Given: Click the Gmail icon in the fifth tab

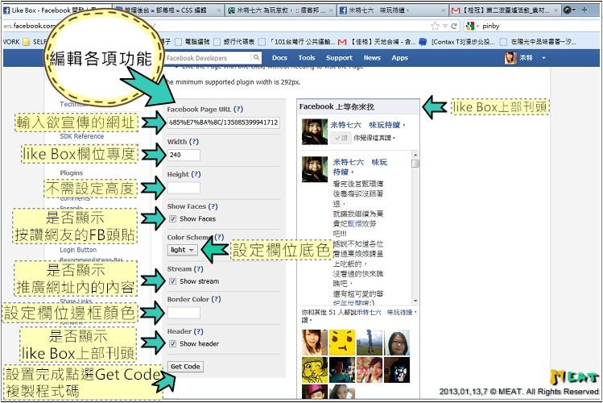Looking at the screenshot, I should (456, 10).
